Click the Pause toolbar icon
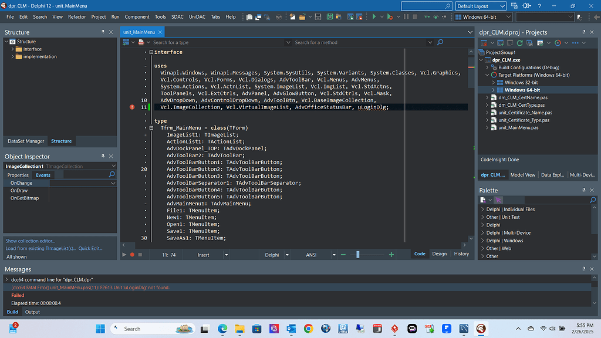Viewport: 601px width, 338px height. (406, 16)
